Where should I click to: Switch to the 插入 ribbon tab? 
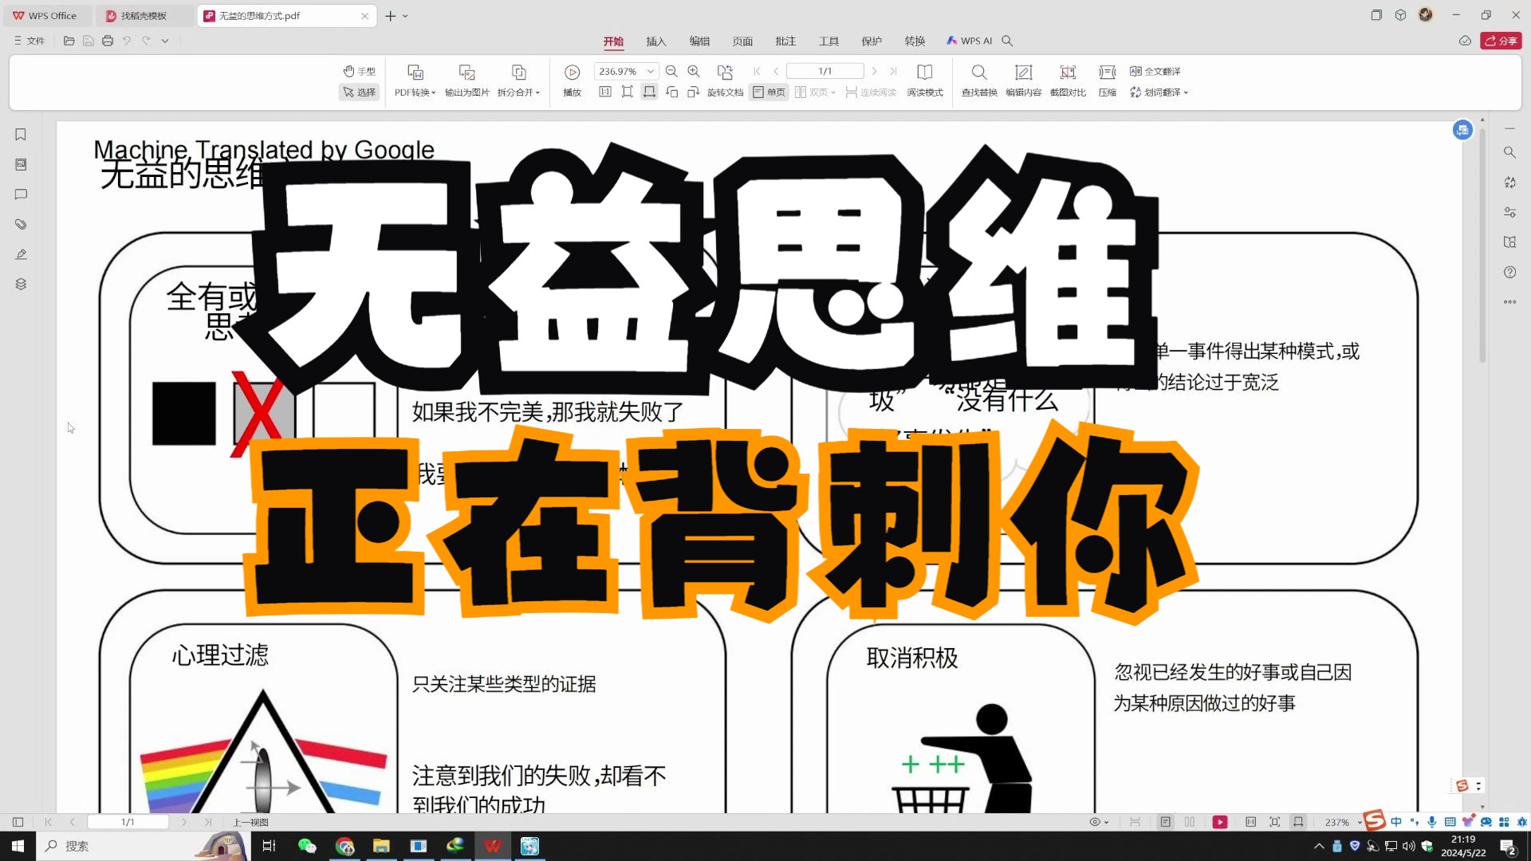pos(656,41)
